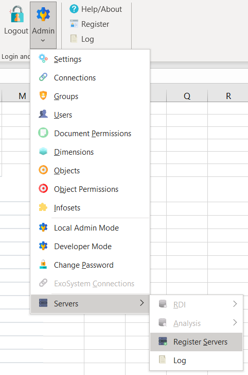
Task: Click the Object Permissions target icon
Action: (x=43, y=189)
